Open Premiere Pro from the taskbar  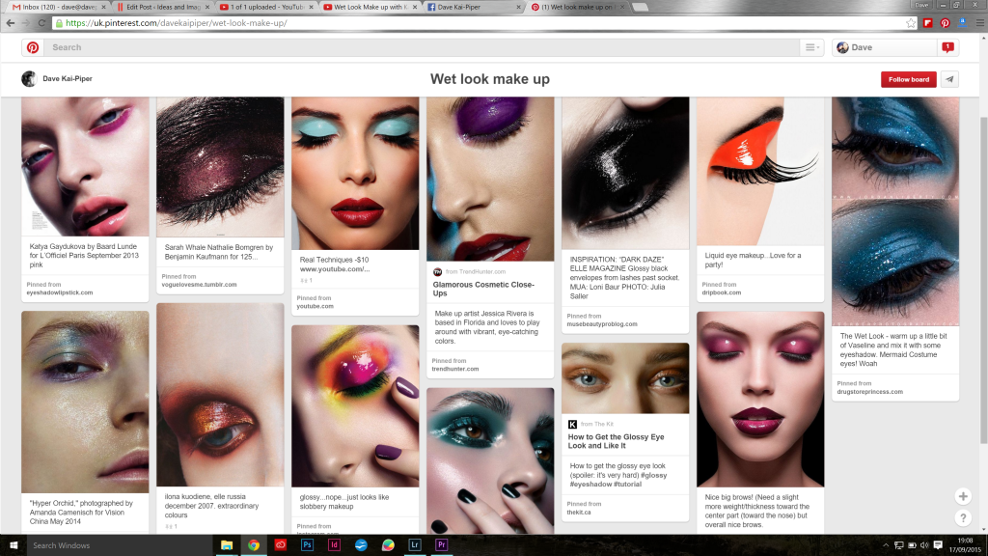pos(442,545)
